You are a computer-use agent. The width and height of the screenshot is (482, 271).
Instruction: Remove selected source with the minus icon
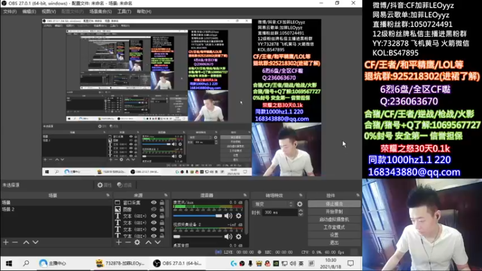tap(128, 243)
